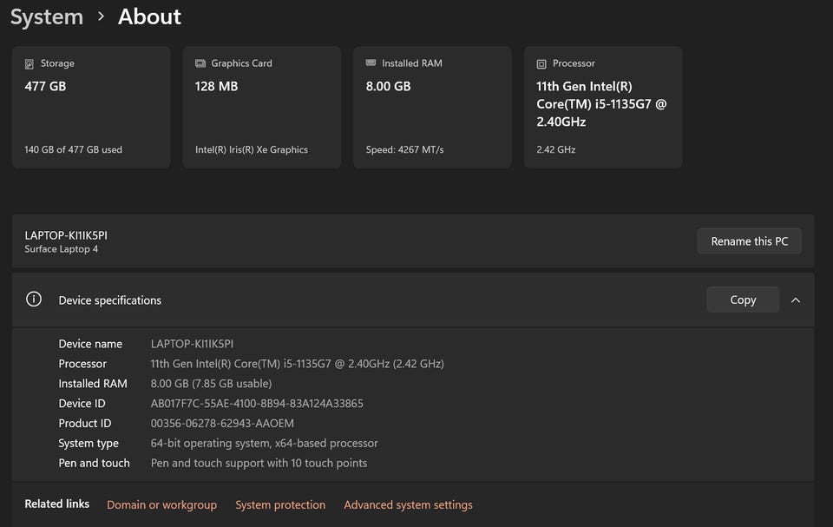Open System protection link
Viewport: 833px width, 527px height.
tap(280, 504)
